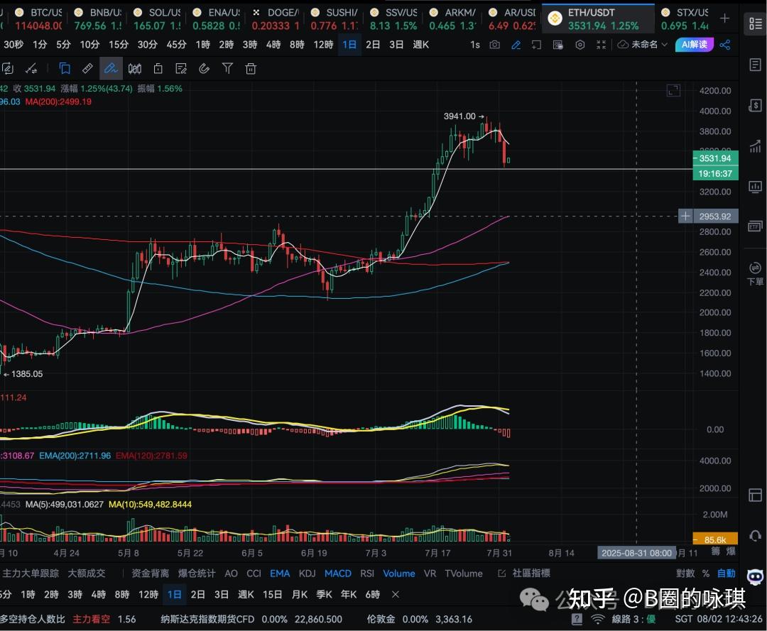Share the chart with share icon
Viewport: 767px width, 631px height.
point(725,45)
